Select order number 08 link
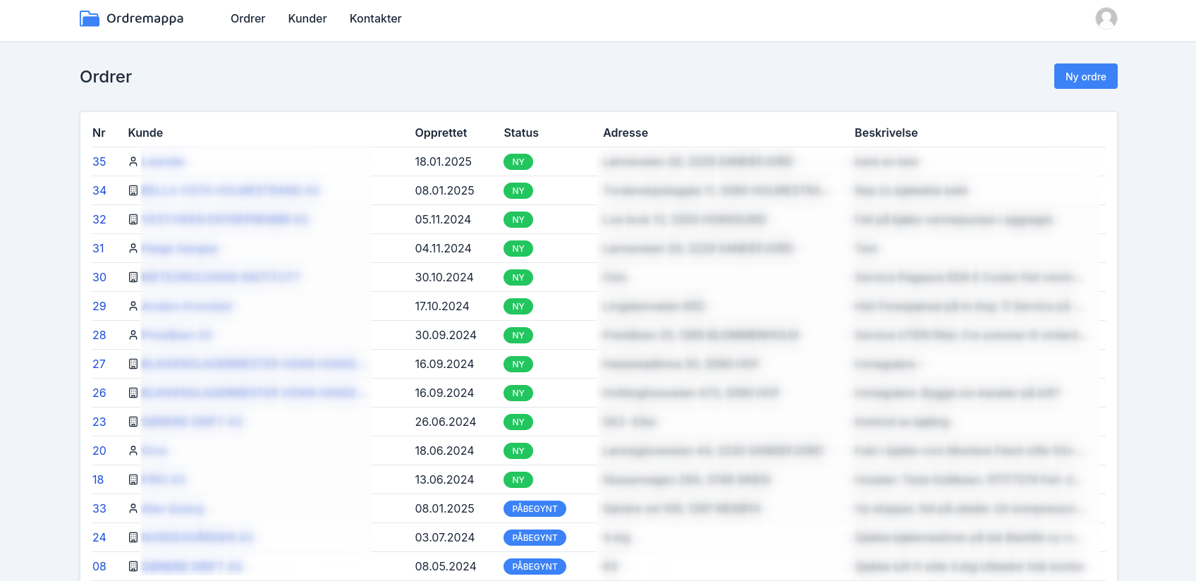Viewport: 1196px width, 581px height. (x=99, y=567)
